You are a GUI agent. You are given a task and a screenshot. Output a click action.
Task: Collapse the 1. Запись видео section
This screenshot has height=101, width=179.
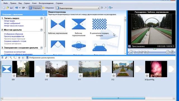click(x=41, y=18)
